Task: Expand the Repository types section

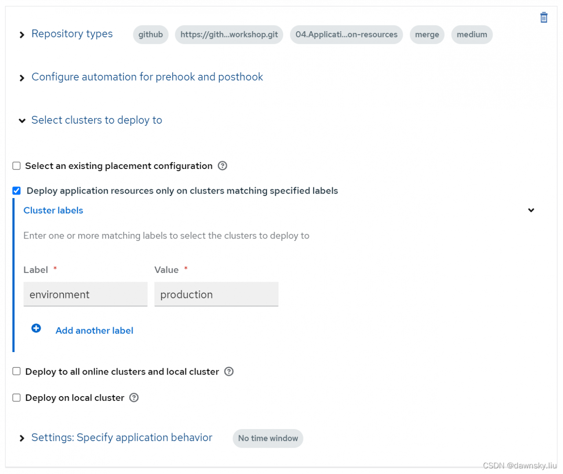Action: (22, 35)
